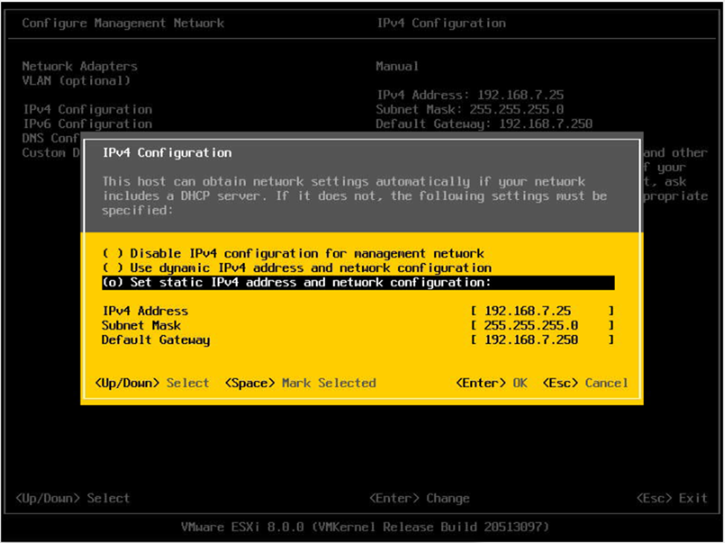Click the Default Gateway label in dialog
Screen dimensions: 725x543
[x=156, y=340]
